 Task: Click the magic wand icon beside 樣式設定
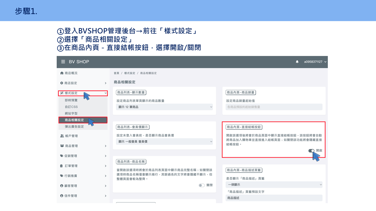point(62,93)
